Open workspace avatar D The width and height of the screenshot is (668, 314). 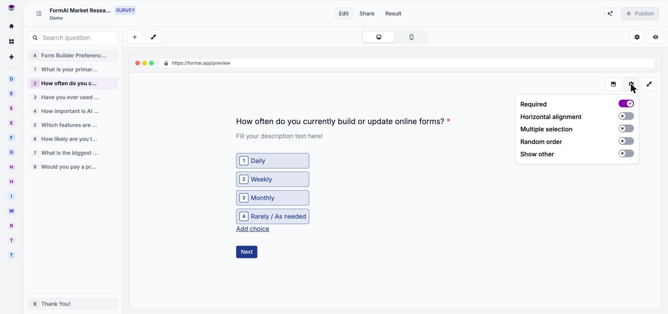(11, 79)
